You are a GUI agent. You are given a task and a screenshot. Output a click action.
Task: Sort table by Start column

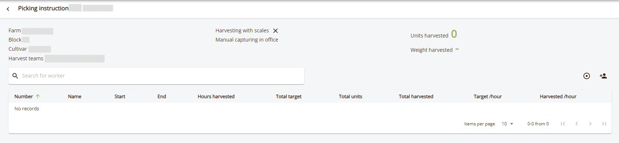(120, 96)
